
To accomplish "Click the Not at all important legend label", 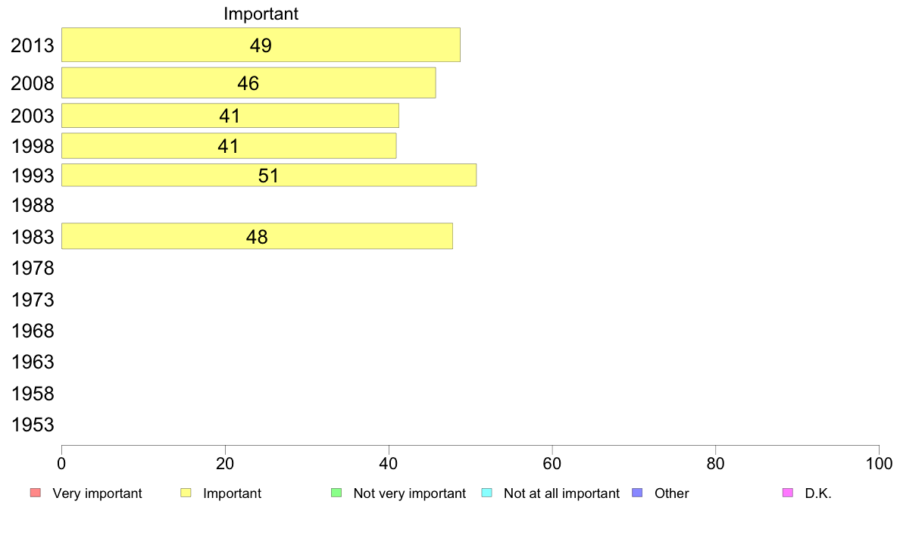I will [x=561, y=493].
